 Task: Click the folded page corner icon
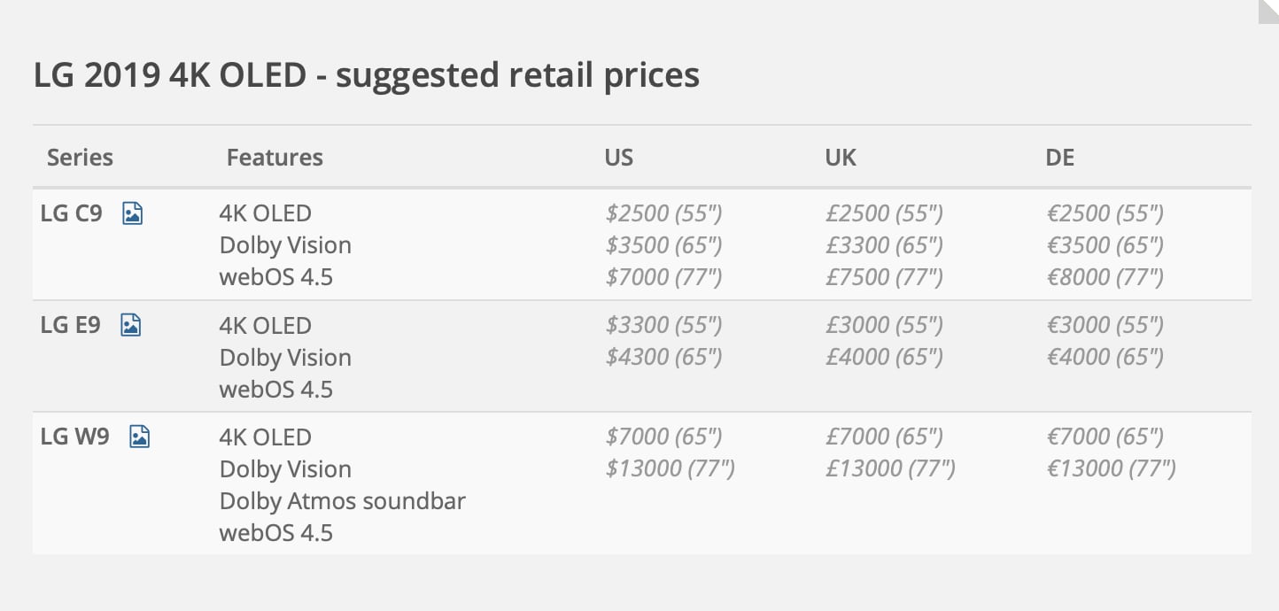1267,11
